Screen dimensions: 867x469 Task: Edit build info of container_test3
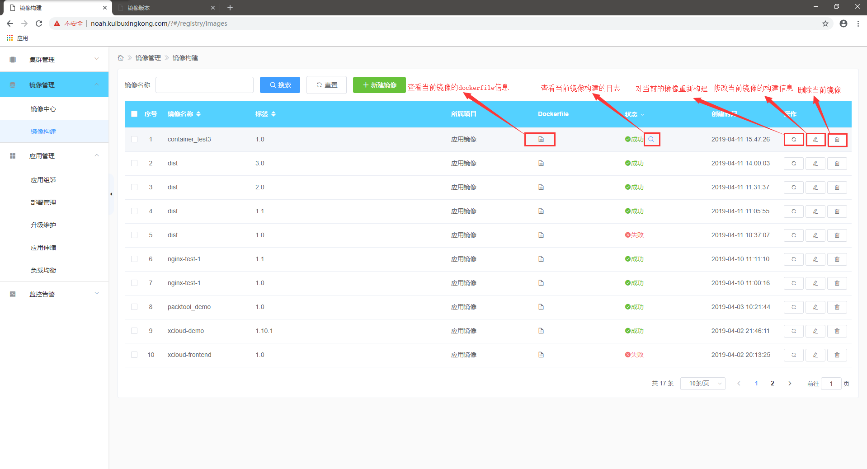[815, 140]
